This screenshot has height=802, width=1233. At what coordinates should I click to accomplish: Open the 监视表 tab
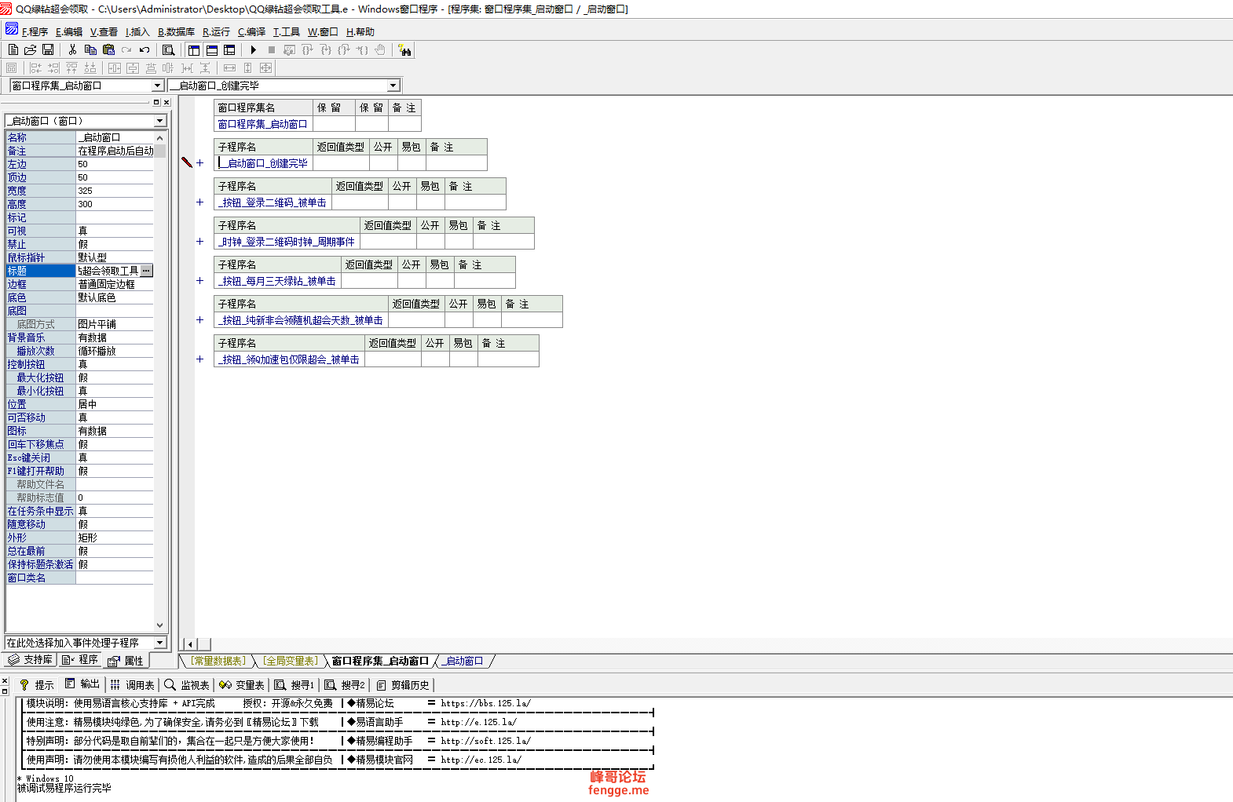click(x=187, y=685)
